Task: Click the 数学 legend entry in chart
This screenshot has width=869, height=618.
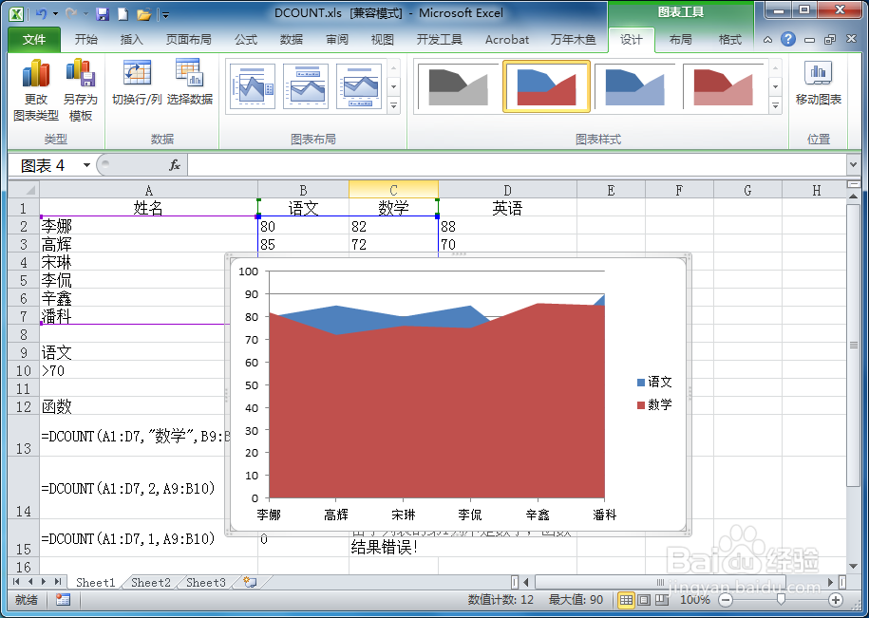Action: pyautogui.click(x=654, y=404)
